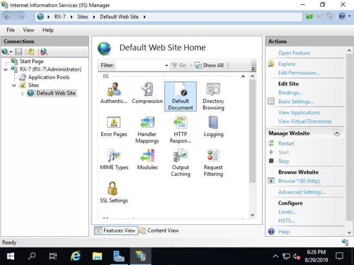Viewport: 354px width, 265px height.
Task: Click the Create New Connection globe icon
Action: (x=5, y=52)
